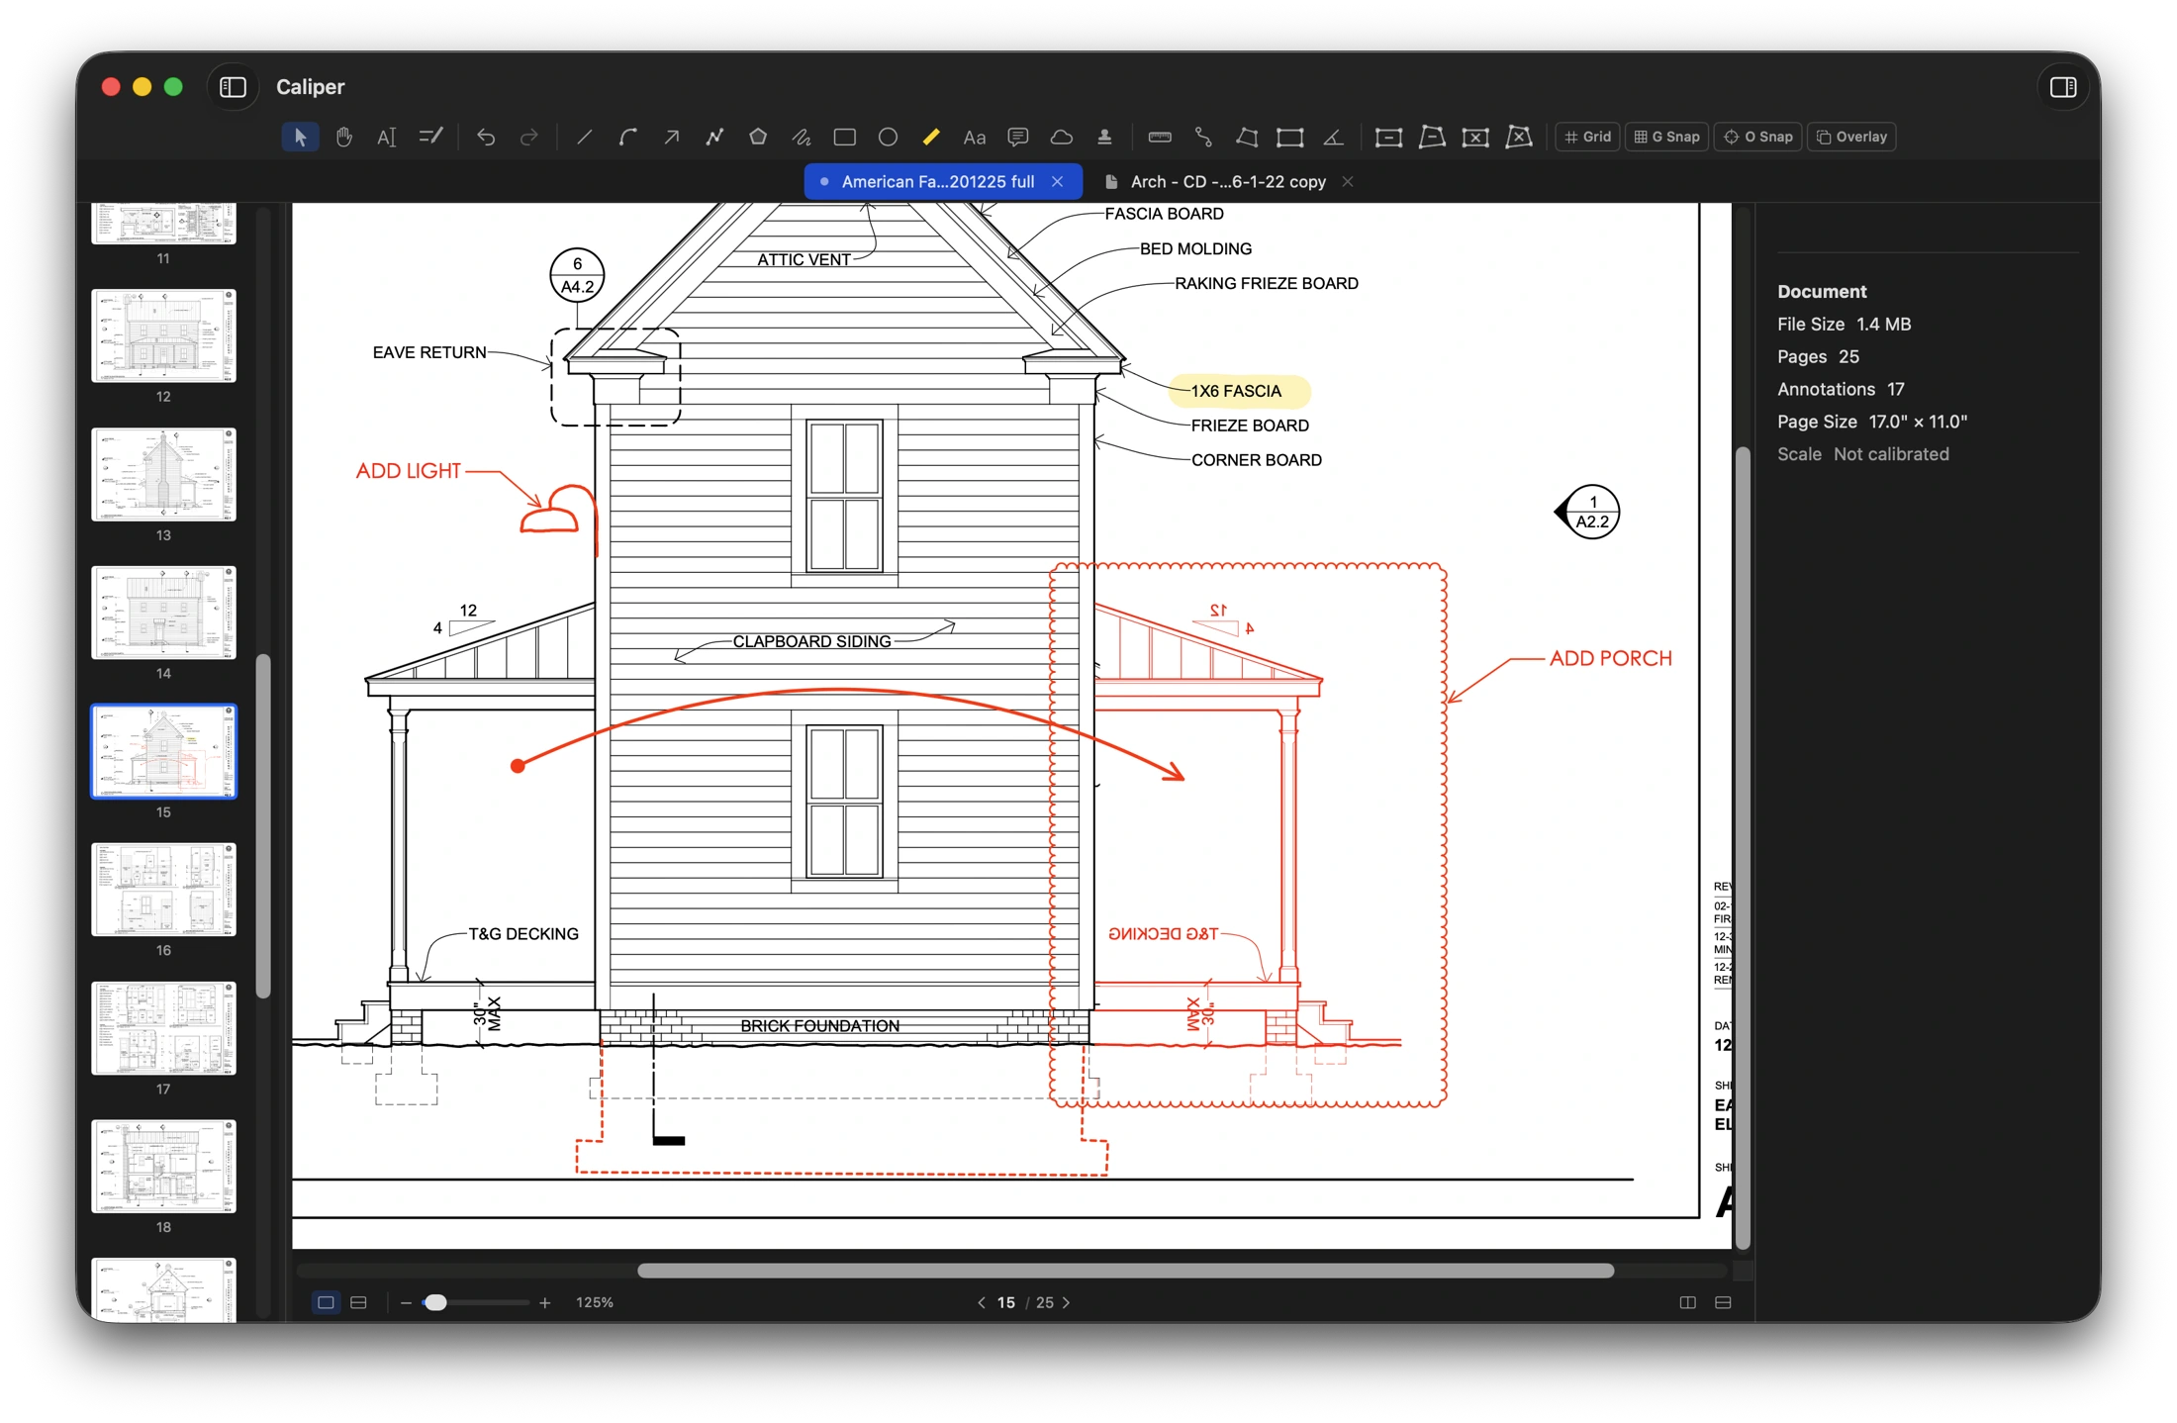The width and height of the screenshot is (2177, 1423).
Task: Click the current page number field 15
Action: click(x=1006, y=1302)
